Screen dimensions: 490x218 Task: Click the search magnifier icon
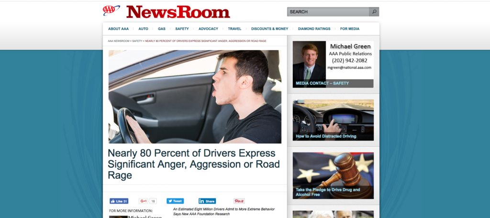pos(374,11)
